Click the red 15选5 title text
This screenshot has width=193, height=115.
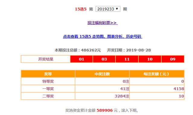click(81, 9)
